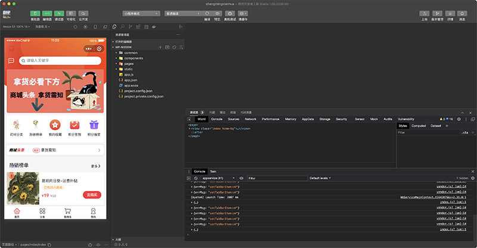Click the simulator phone device icon
The height and width of the screenshot is (248, 477).
coord(95,27)
